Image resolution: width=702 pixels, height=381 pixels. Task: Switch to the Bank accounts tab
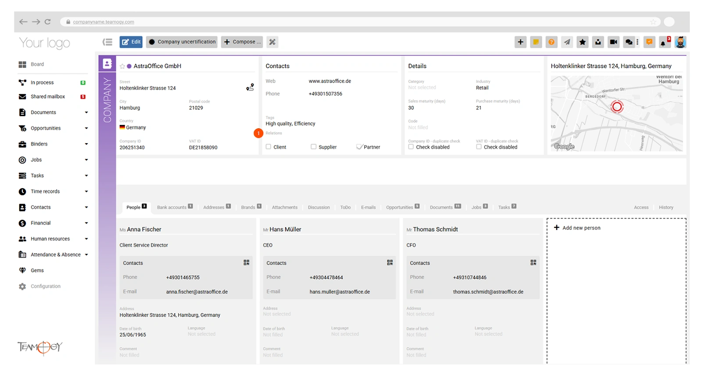[x=172, y=207]
